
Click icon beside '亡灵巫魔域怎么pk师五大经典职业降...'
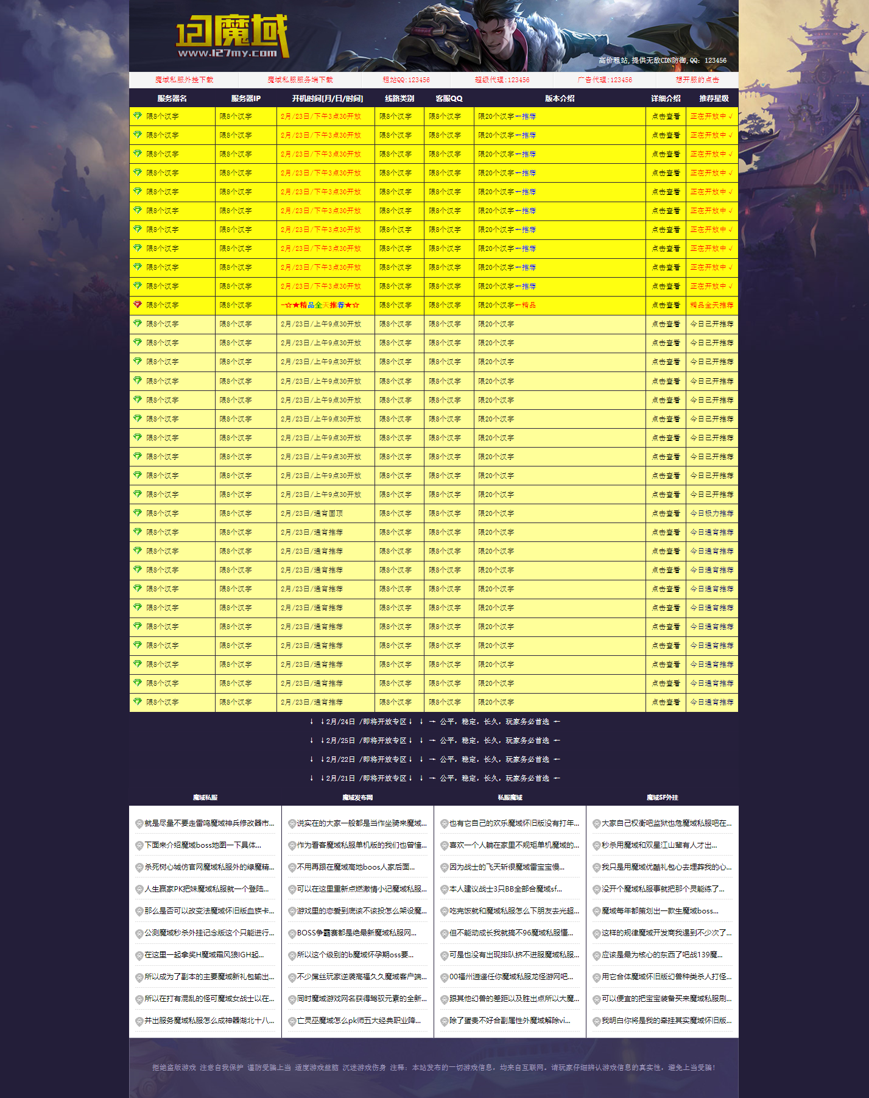point(292,1021)
